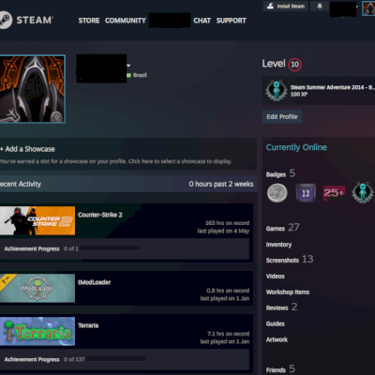Open the Friends link
375x375 pixels.
point(276,370)
